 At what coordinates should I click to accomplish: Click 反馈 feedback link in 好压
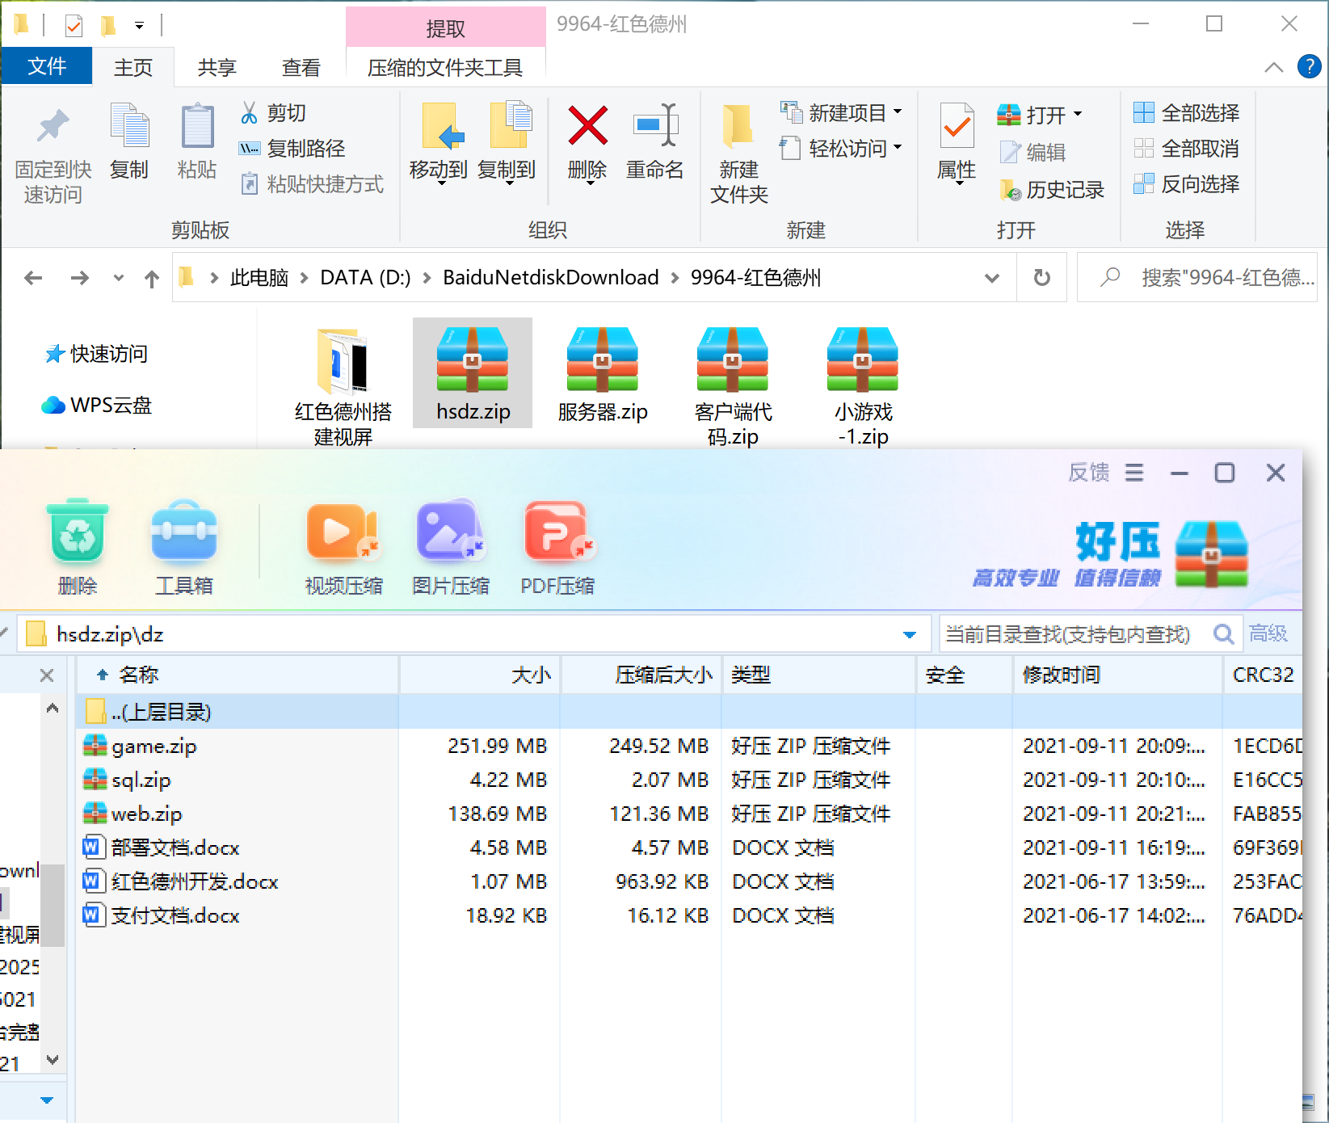click(x=1089, y=473)
